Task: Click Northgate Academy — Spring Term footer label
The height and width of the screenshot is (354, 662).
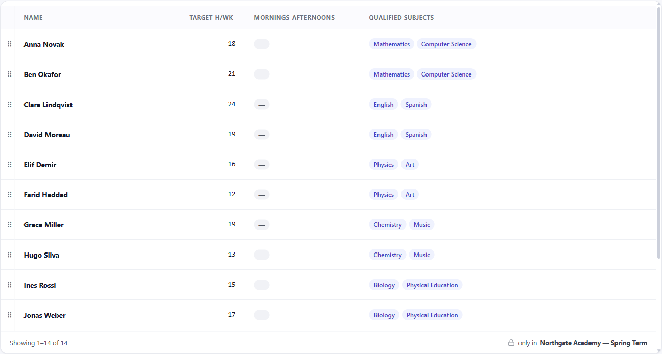Action: [594, 343]
